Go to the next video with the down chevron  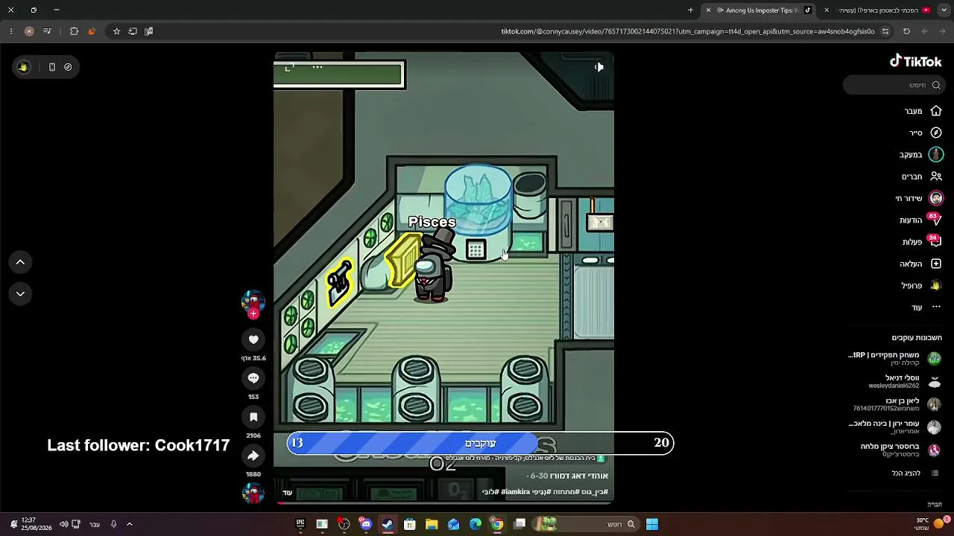point(20,294)
